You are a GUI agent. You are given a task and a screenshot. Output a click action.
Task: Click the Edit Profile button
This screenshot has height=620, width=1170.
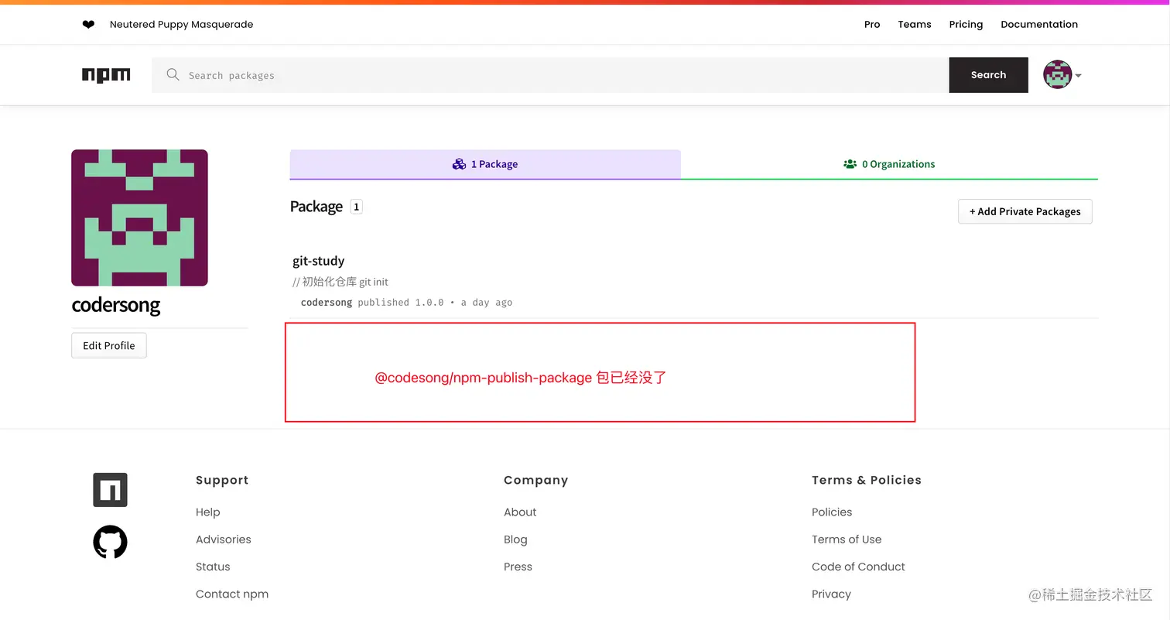pyautogui.click(x=109, y=345)
